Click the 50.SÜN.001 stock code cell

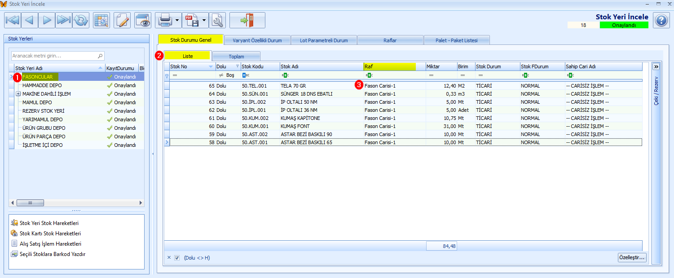pyautogui.click(x=260, y=94)
